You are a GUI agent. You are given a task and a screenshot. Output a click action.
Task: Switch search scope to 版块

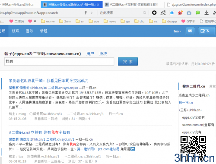tap(103, 54)
